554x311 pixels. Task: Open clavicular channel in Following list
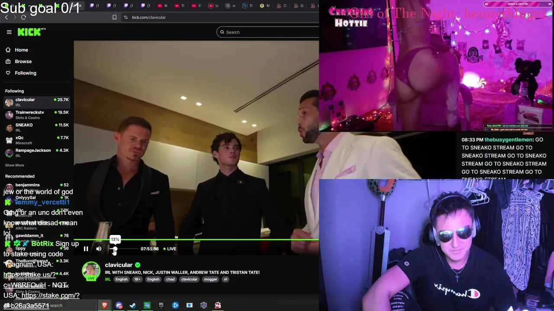pyautogui.click(x=37, y=102)
